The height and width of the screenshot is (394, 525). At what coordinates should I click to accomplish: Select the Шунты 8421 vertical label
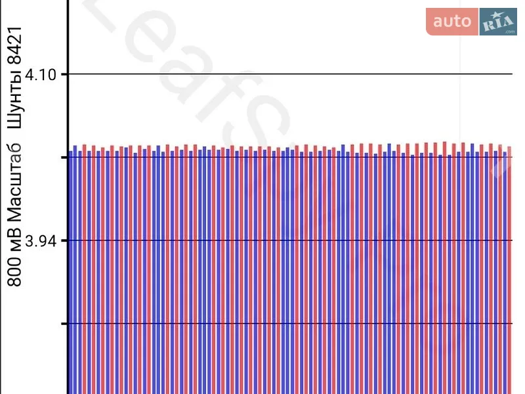[14, 77]
